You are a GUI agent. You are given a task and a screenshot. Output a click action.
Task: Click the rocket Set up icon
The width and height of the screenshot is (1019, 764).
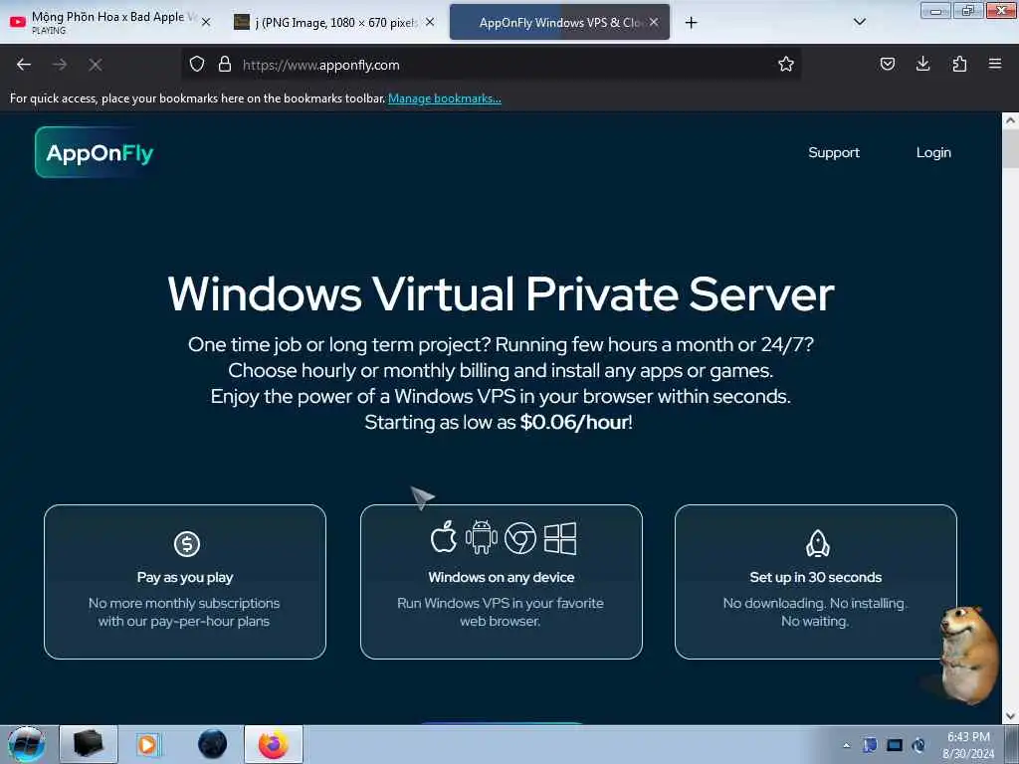pos(818,544)
